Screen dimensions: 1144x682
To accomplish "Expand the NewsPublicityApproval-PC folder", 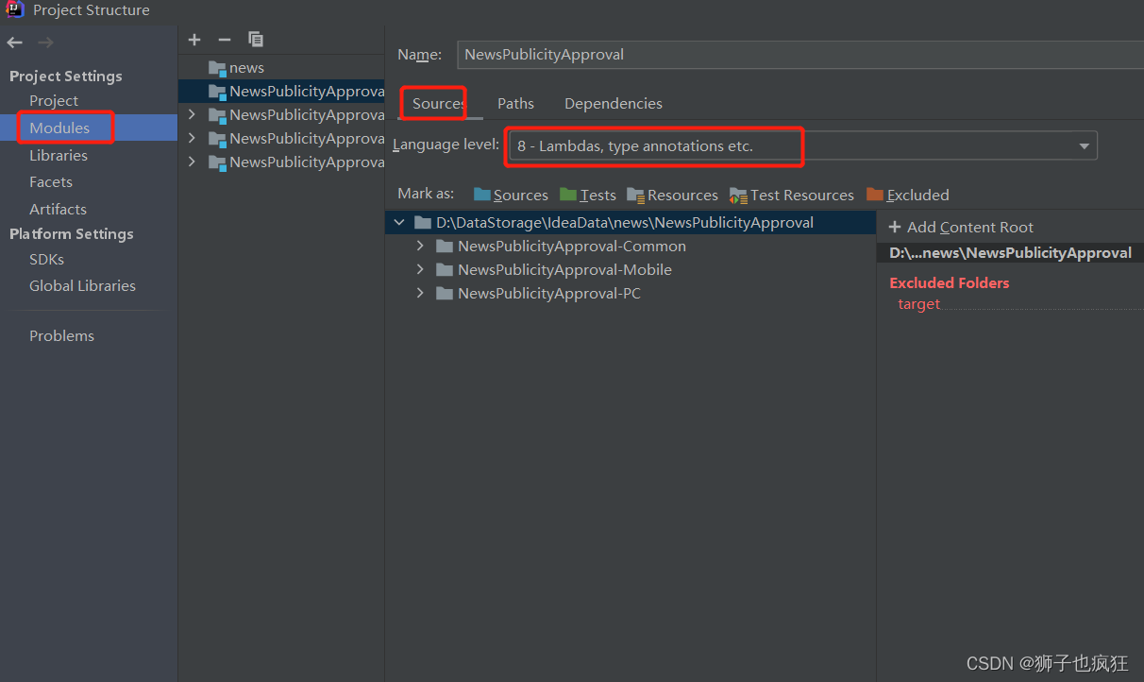I will click(x=421, y=293).
